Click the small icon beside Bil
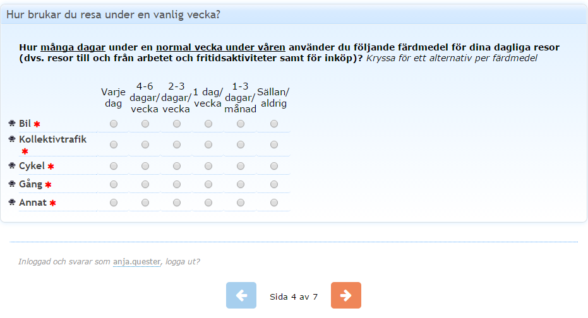The width and height of the screenshot is (588, 318). pyautogui.click(x=12, y=123)
